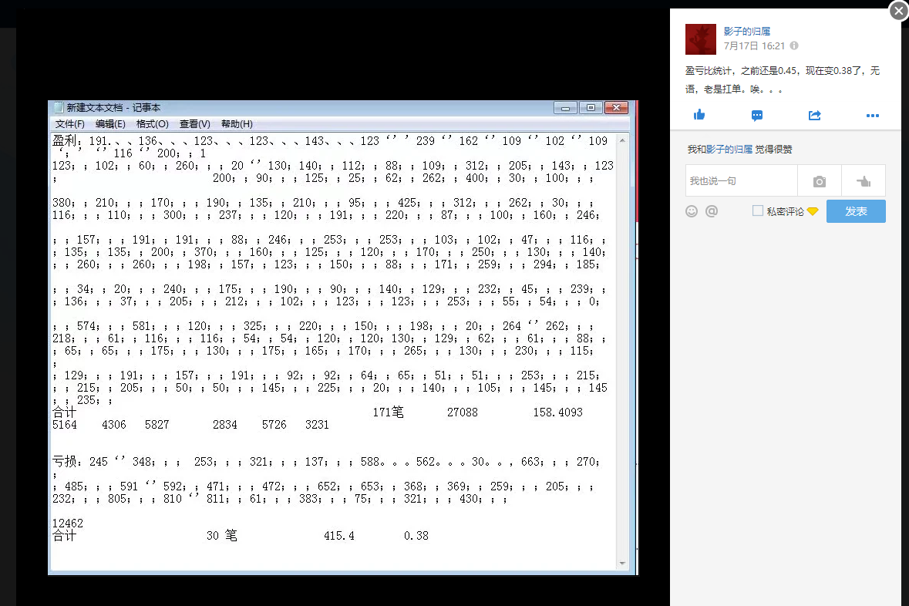Click the 171笔 count in the text

point(388,412)
